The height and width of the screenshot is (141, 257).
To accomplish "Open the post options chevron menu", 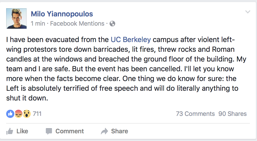I will (248, 12).
